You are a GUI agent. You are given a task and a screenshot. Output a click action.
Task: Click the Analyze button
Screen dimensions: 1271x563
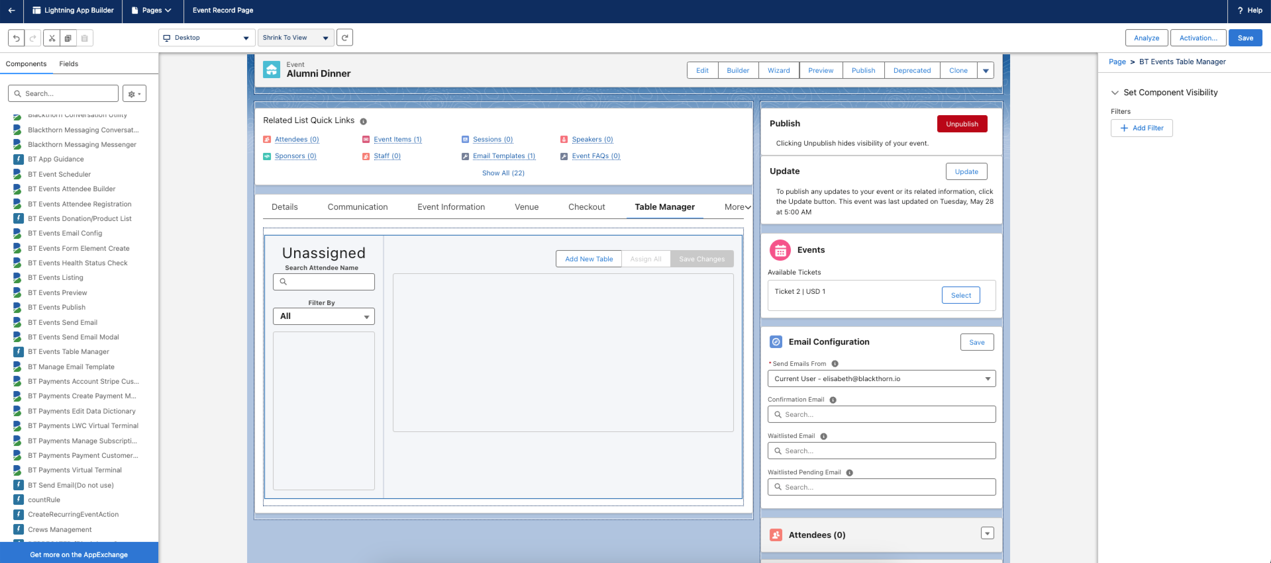(1146, 38)
